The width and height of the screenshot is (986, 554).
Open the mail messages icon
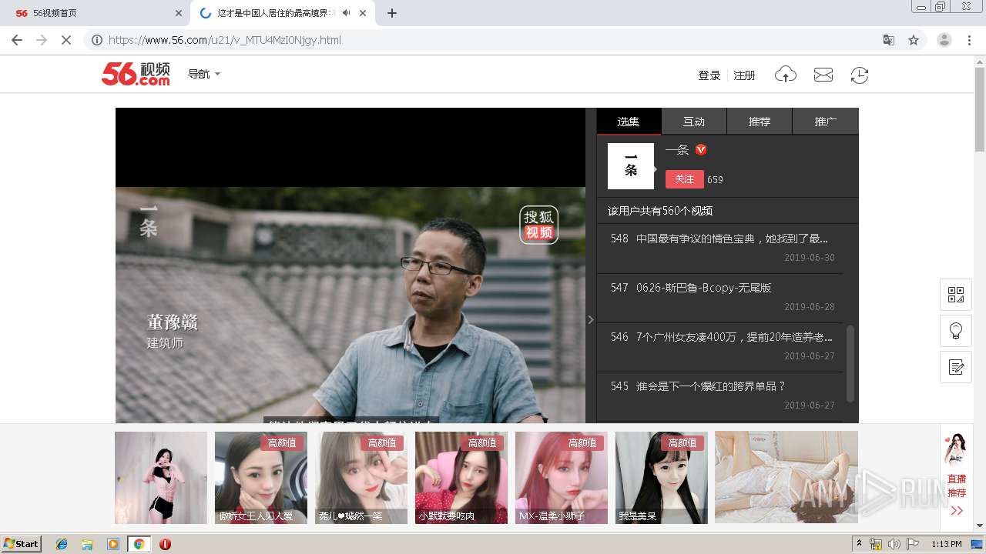823,75
